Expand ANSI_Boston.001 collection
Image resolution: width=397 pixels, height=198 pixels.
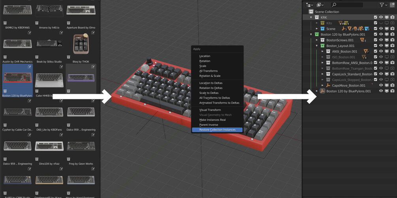coord(322,51)
